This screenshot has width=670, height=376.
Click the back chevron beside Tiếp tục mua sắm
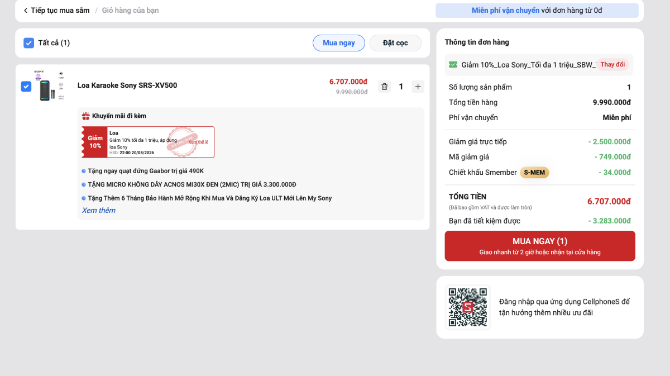(x=26, y=11)
